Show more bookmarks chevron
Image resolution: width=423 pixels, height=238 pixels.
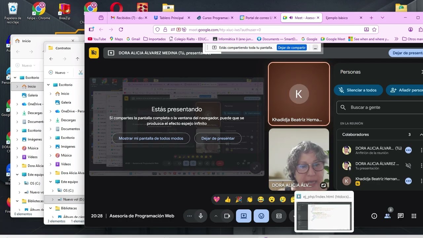(397, 39)
